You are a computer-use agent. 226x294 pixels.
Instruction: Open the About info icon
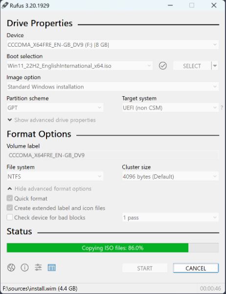(x=24, y=267)
